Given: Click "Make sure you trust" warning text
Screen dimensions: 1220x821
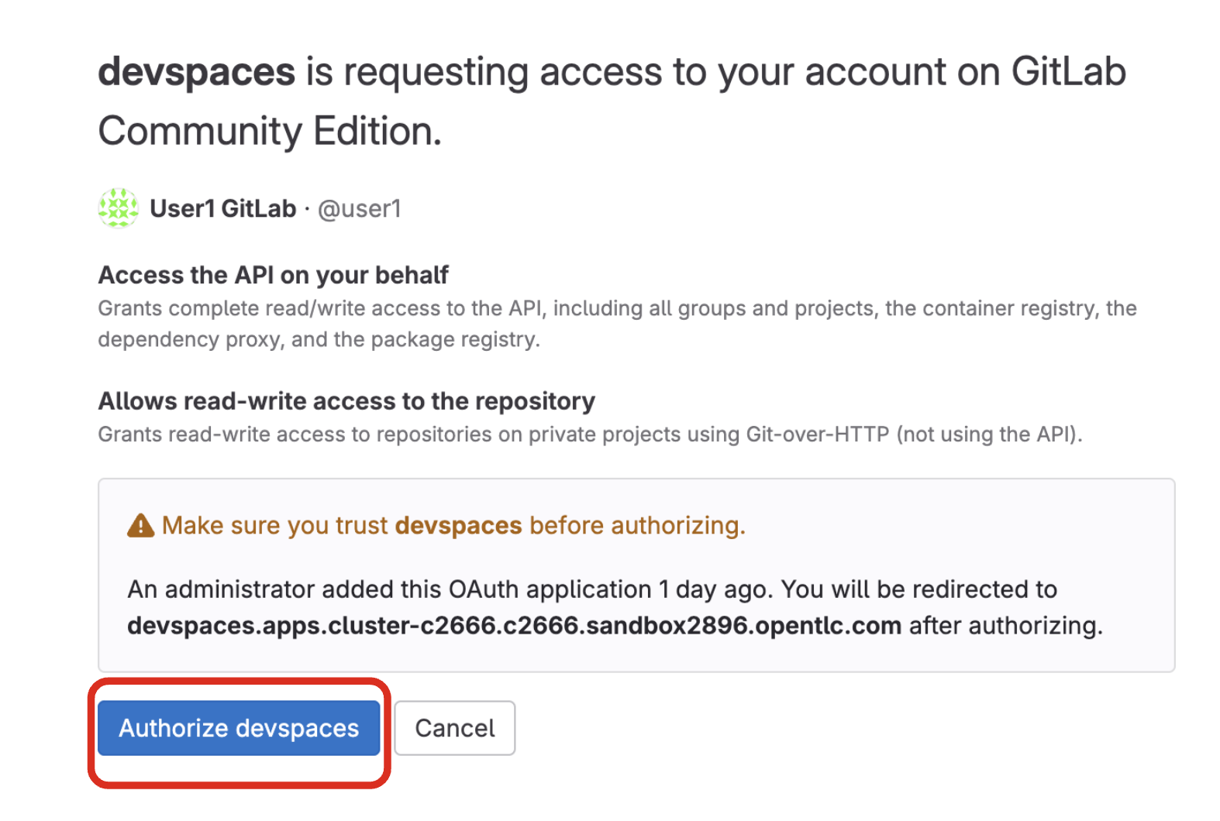Looking at the screenshot, I should (x=274, y=526).
